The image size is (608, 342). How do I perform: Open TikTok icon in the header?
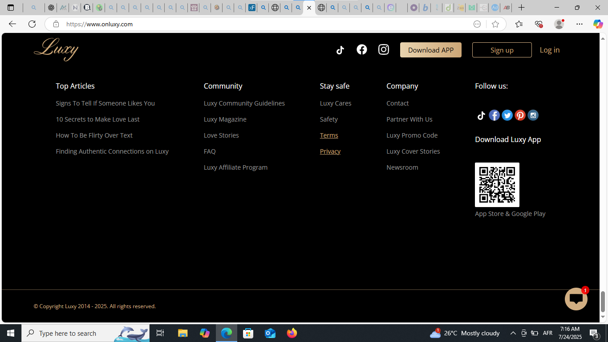[x=340, y=50]
